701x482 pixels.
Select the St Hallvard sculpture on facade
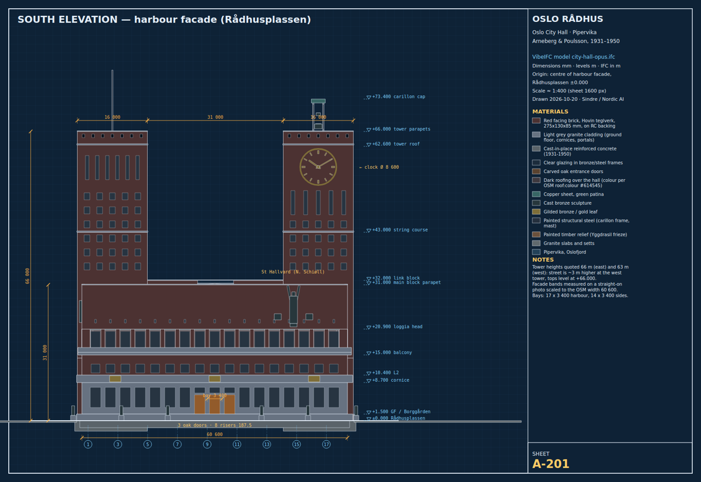pyautogui.click(x=294, y=307)
